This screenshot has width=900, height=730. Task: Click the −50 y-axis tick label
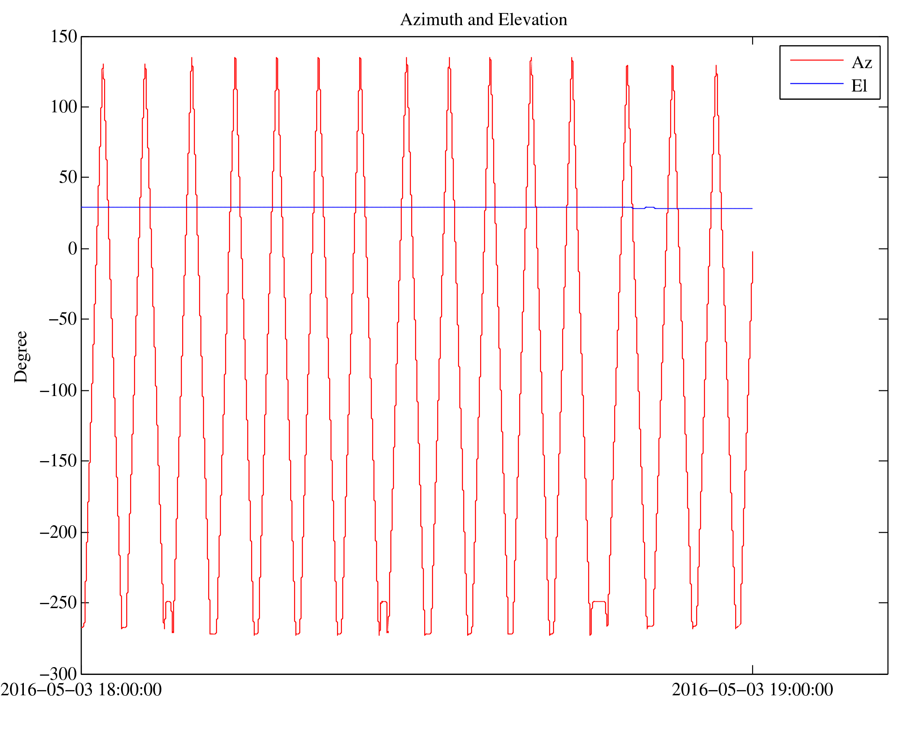[x=62, y=319]
